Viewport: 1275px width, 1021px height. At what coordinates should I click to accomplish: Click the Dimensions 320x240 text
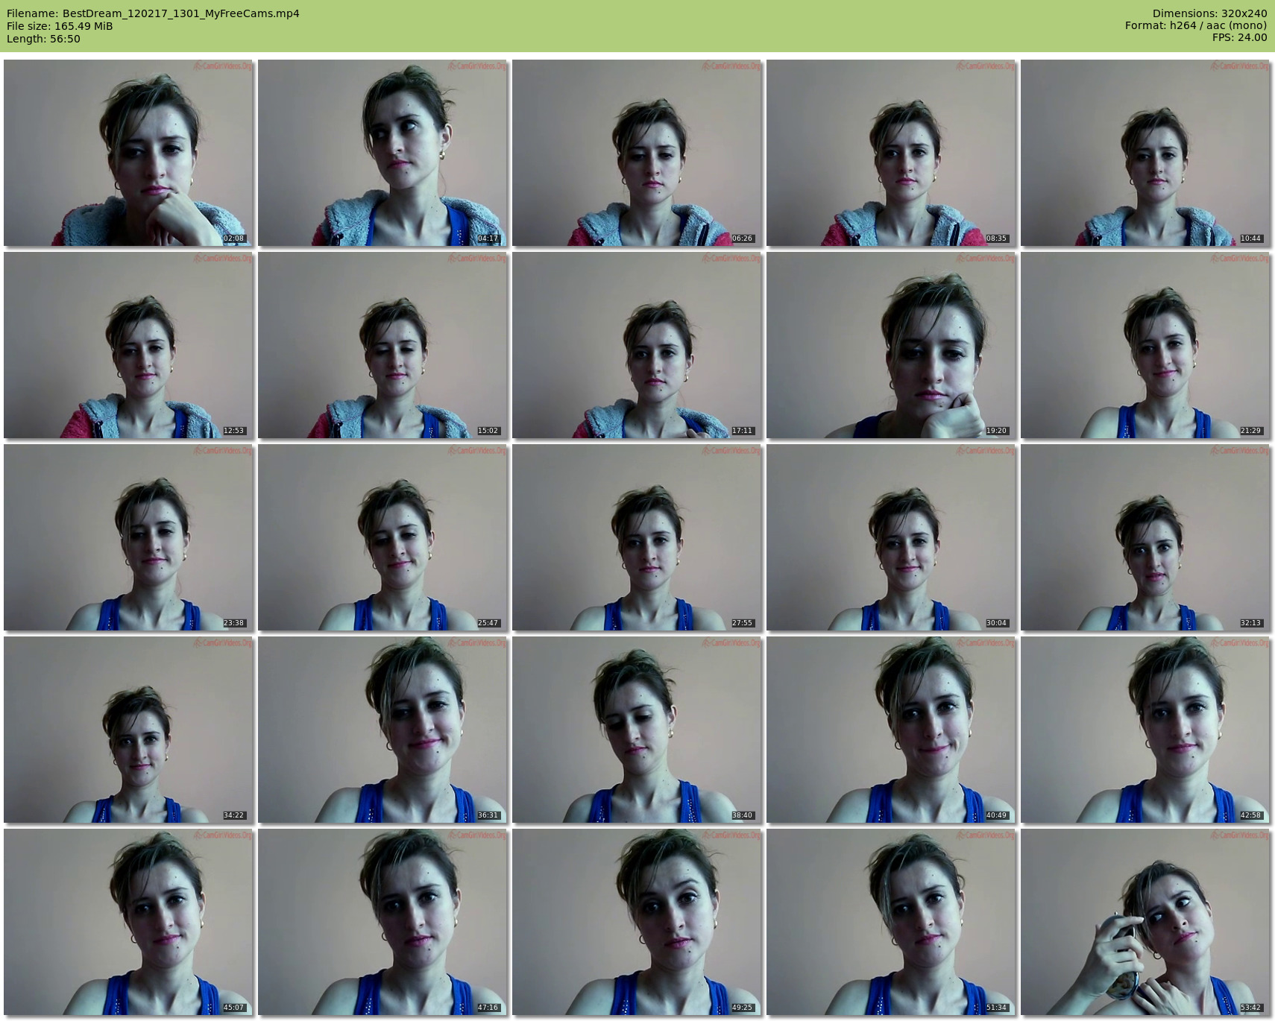(x=1209, y=13)
